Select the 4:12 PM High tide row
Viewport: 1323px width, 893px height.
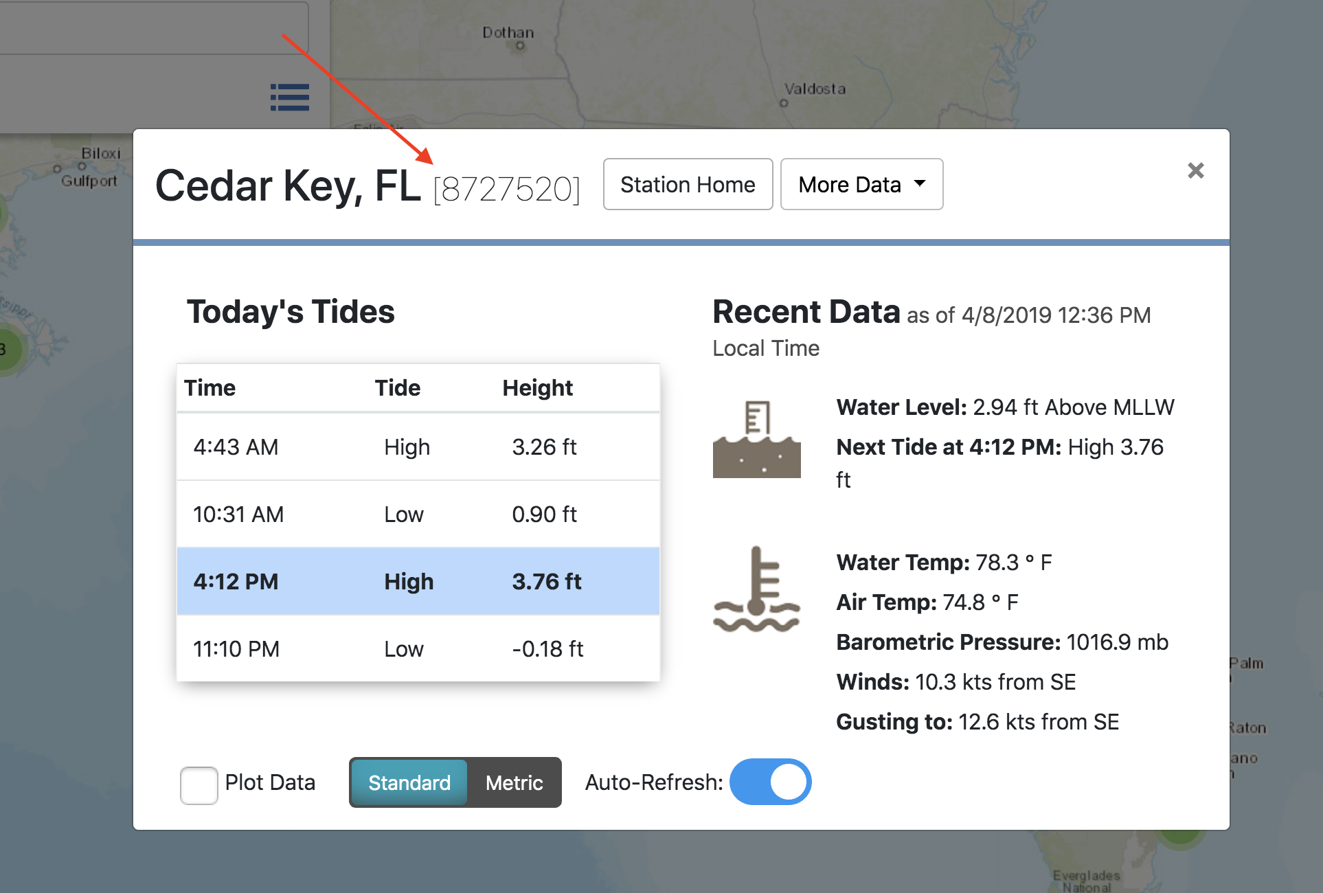418,581
